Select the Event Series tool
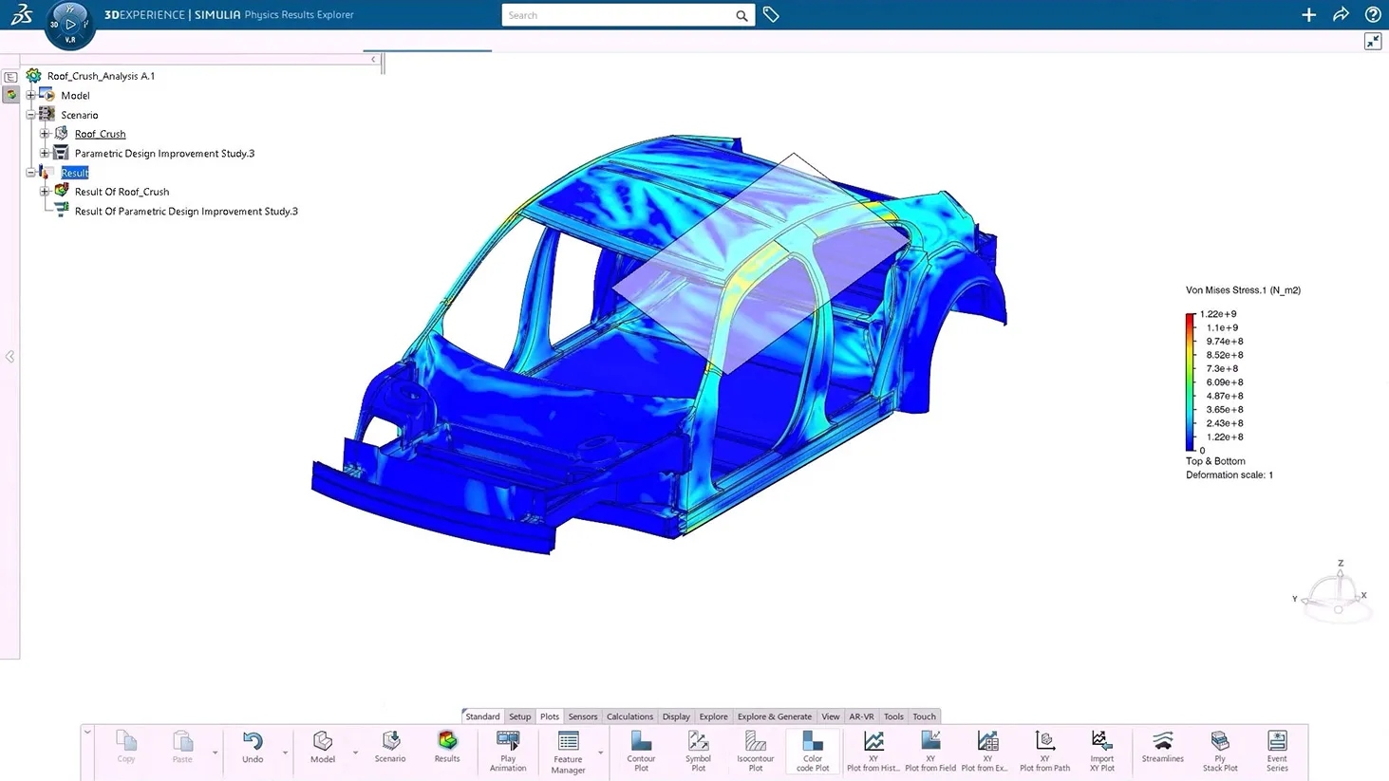The image size is (1389, 781). pos(1277,750)
